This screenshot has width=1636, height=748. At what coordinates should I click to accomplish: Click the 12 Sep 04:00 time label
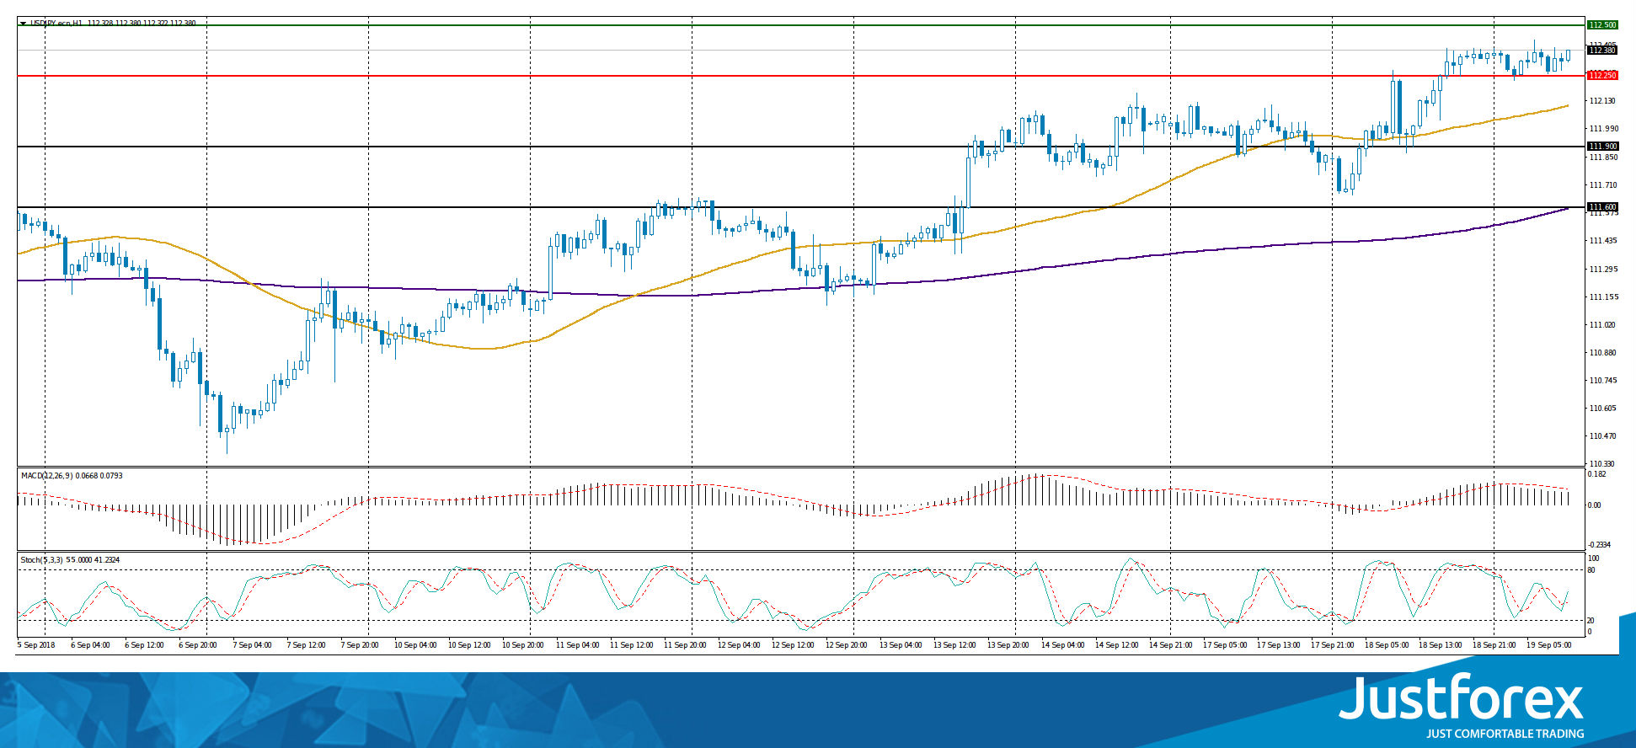[739, 645]
